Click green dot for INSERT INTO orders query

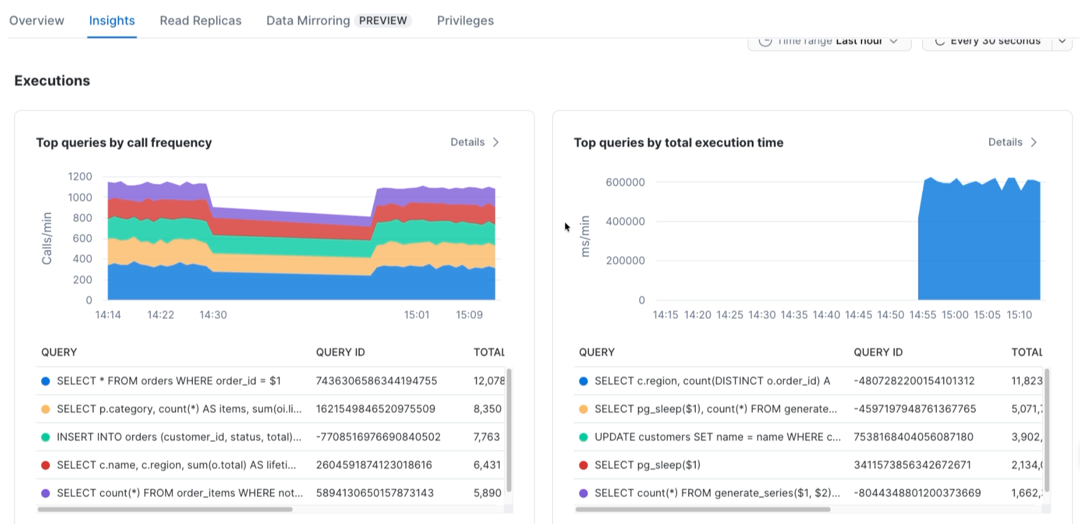coord(46,437)
